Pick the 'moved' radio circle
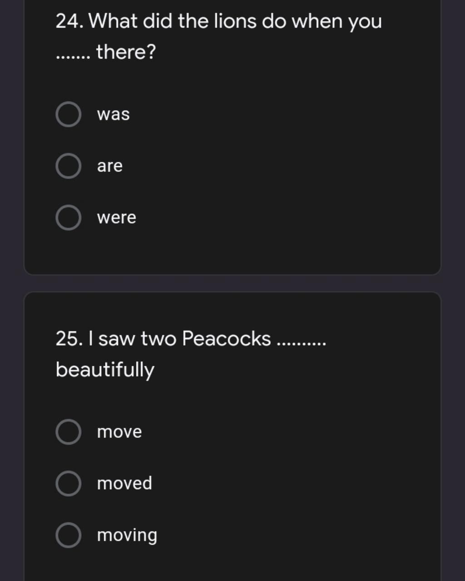Screen dimensions: 465x581 coord(69,483)
